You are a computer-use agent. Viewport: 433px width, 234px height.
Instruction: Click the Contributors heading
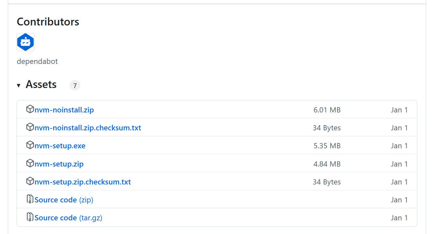[x=48, y=22]
